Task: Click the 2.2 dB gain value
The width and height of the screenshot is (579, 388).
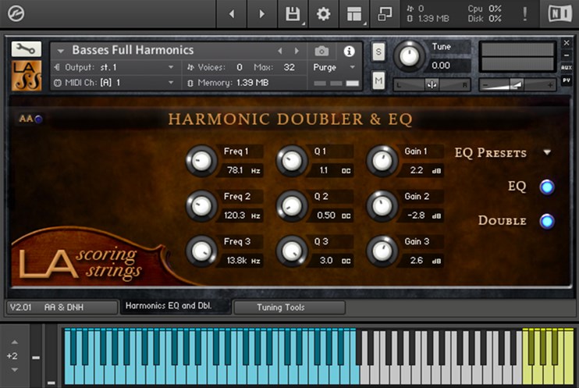Action: 422,170
